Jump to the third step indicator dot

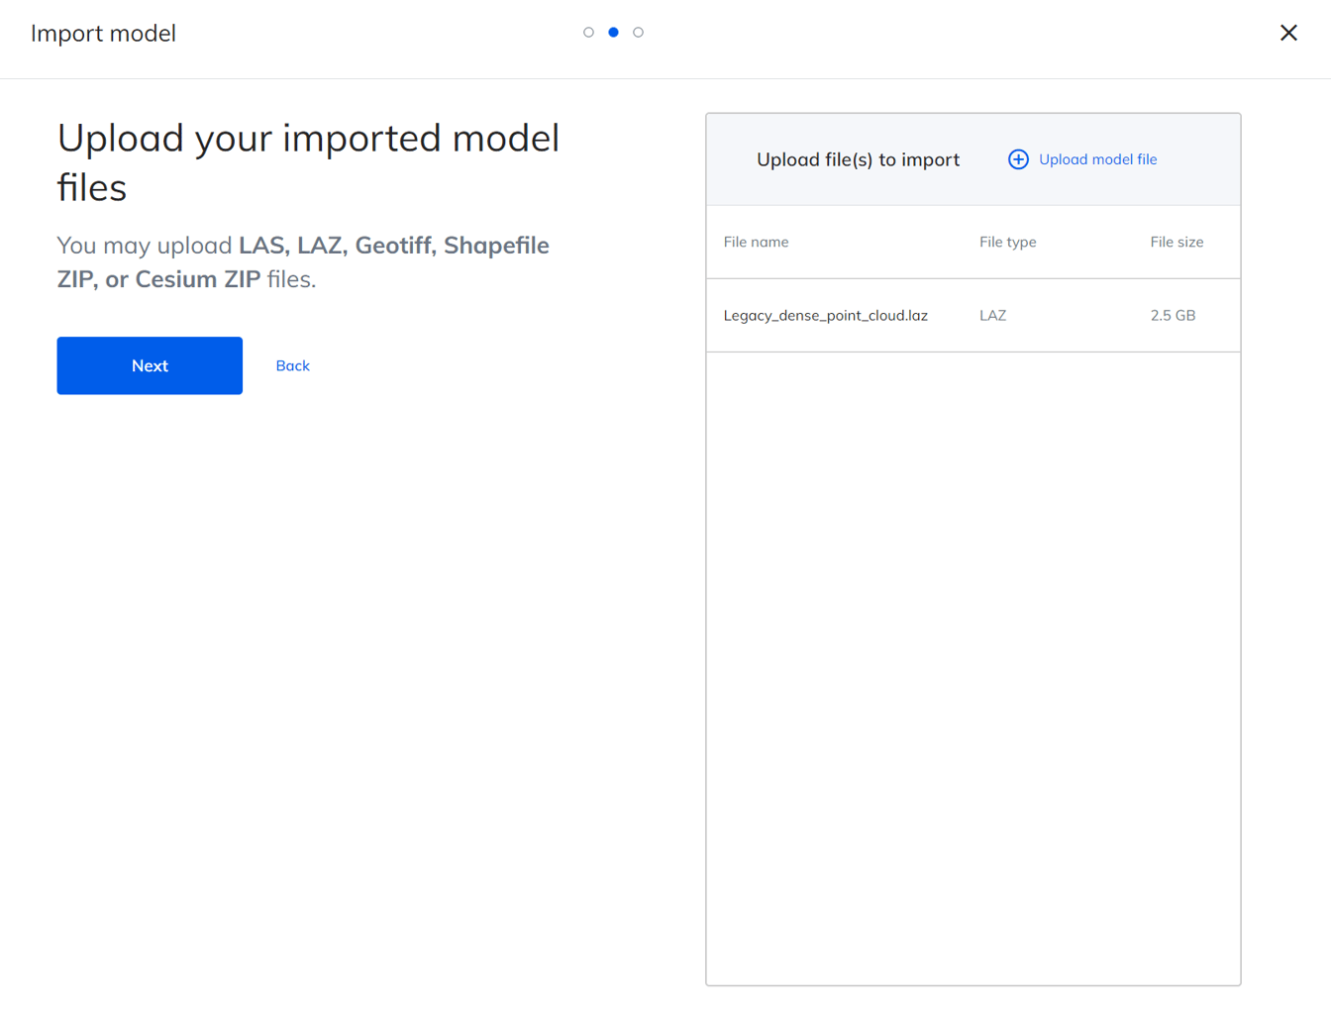click(638, 33)
